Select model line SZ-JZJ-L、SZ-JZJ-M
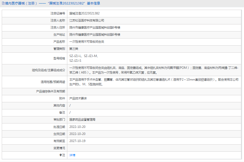244x162 pixels. click(x=84, y=56)
